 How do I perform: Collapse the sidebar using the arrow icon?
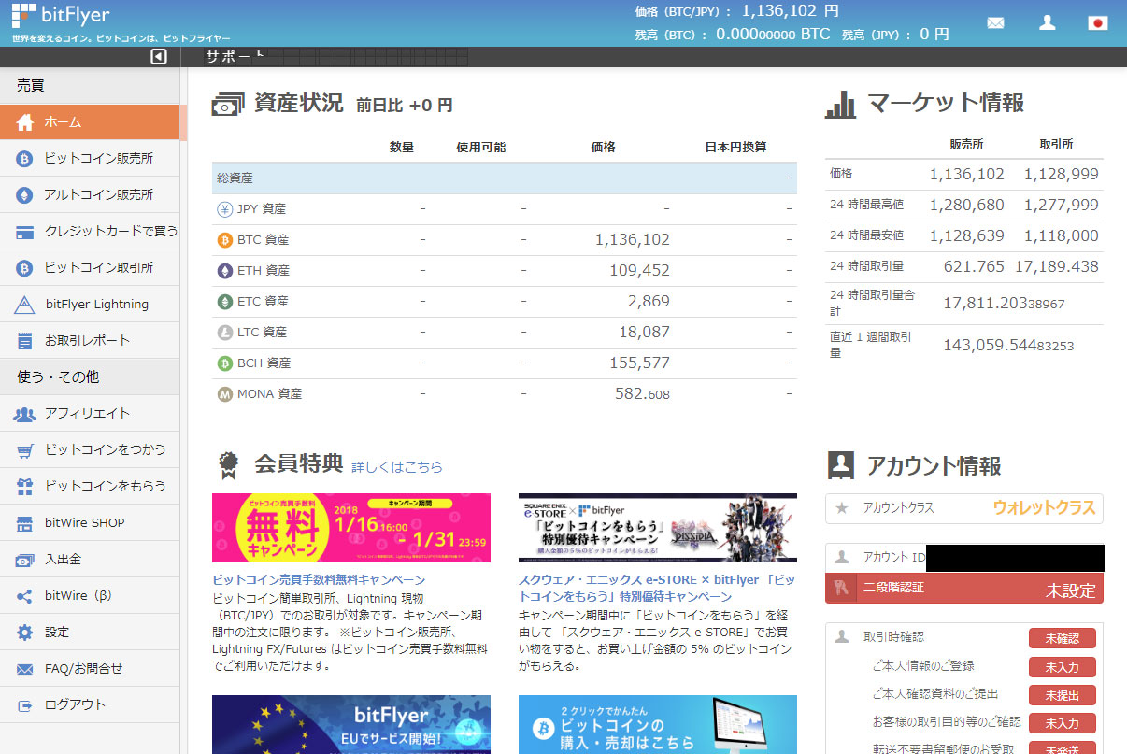159,57
